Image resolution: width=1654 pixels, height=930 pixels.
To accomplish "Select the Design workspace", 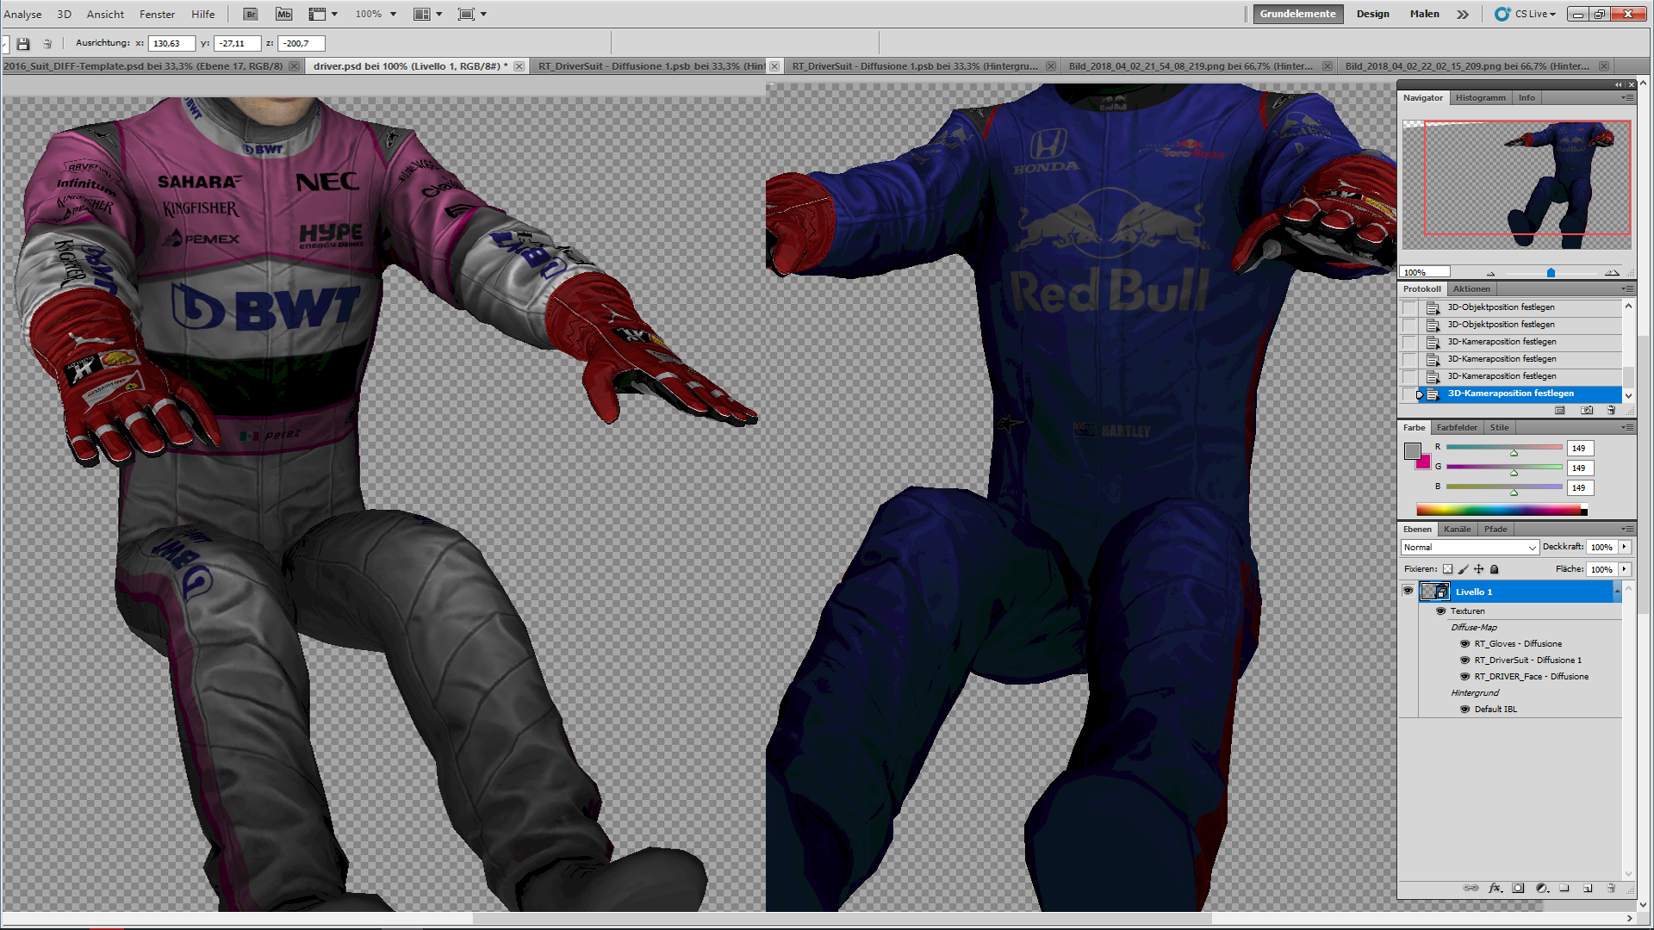I will [x=1372, y=14].
